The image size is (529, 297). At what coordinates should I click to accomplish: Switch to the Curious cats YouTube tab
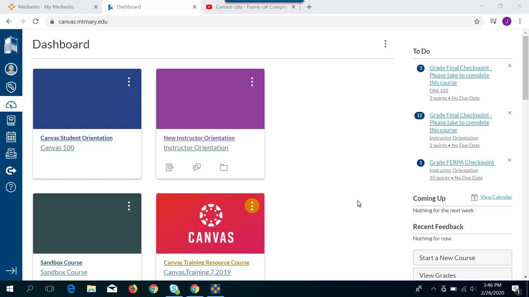[x=248, y=7]
